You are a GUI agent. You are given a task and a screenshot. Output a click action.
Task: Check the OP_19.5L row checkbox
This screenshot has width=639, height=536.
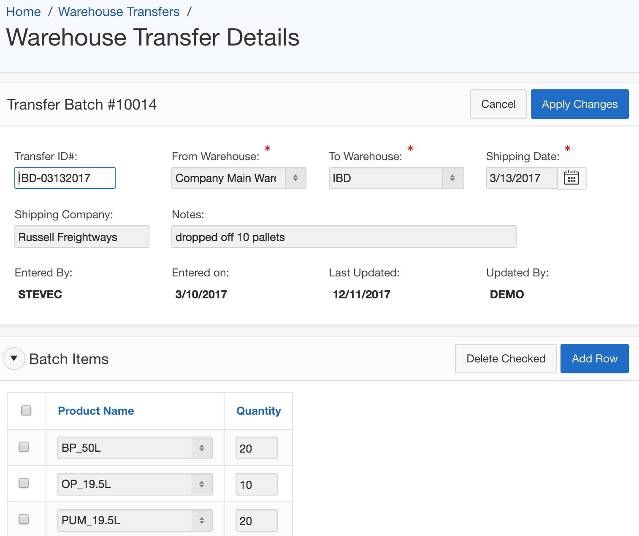point(24,483)
